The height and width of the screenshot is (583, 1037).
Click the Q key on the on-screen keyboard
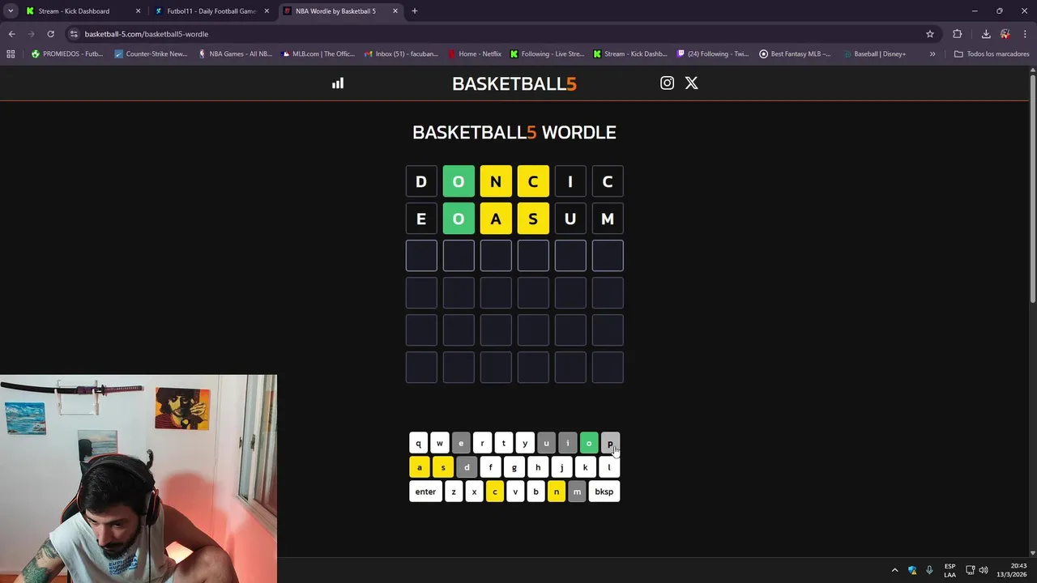(418, 443)
